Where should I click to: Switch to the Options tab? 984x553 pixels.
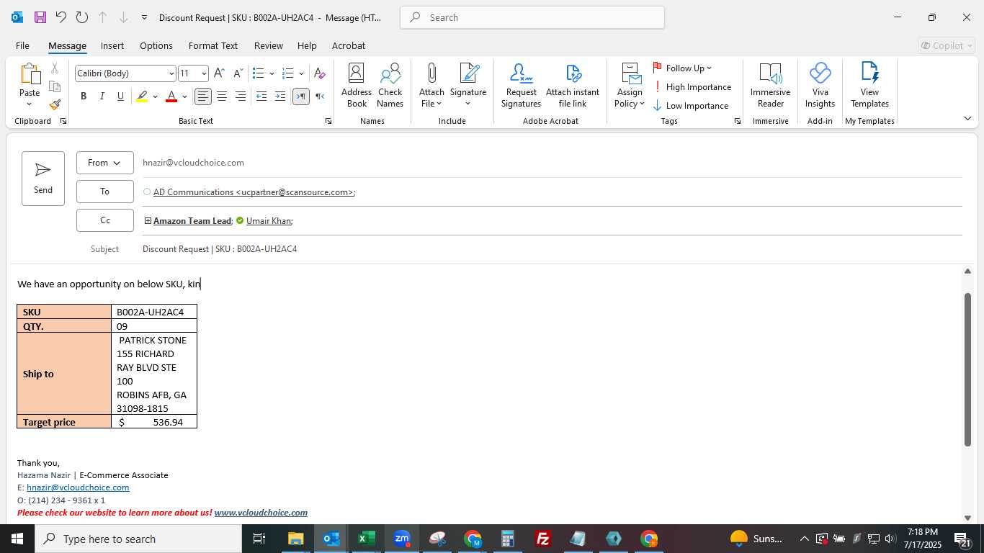(x=156, y=45)
